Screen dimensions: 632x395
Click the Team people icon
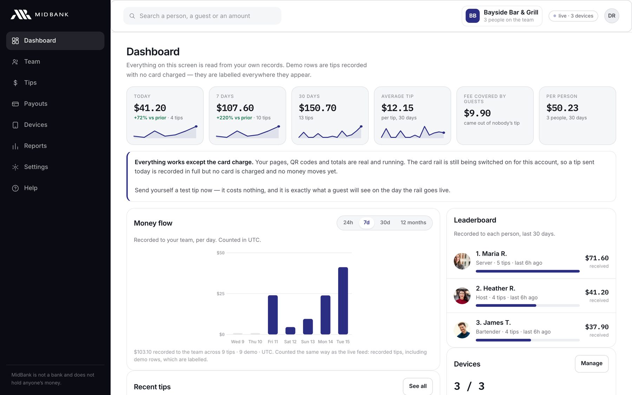[x=15, y=62]
